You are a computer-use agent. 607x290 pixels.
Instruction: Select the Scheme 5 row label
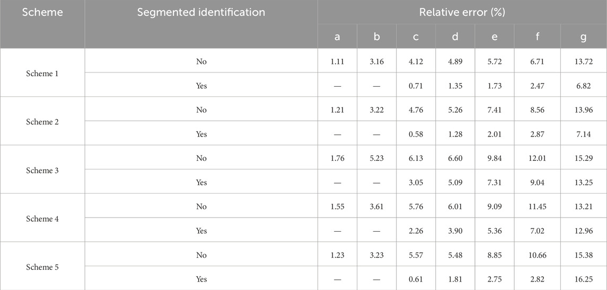click(x=42, y=267)
